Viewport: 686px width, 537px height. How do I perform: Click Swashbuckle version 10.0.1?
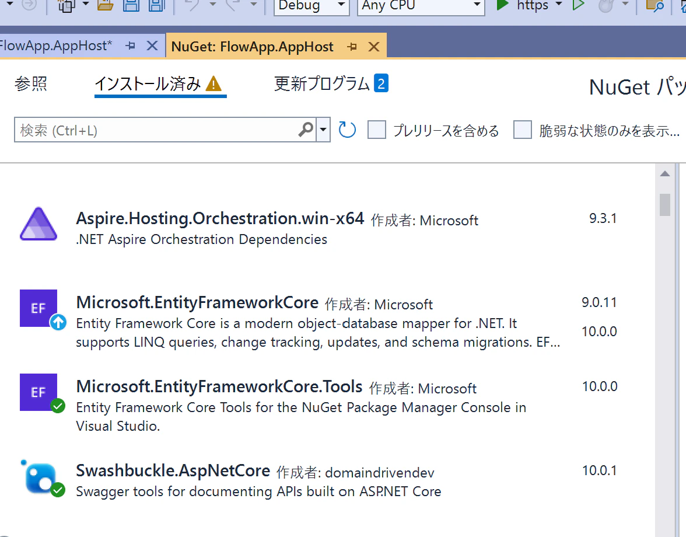pos(600,470)
